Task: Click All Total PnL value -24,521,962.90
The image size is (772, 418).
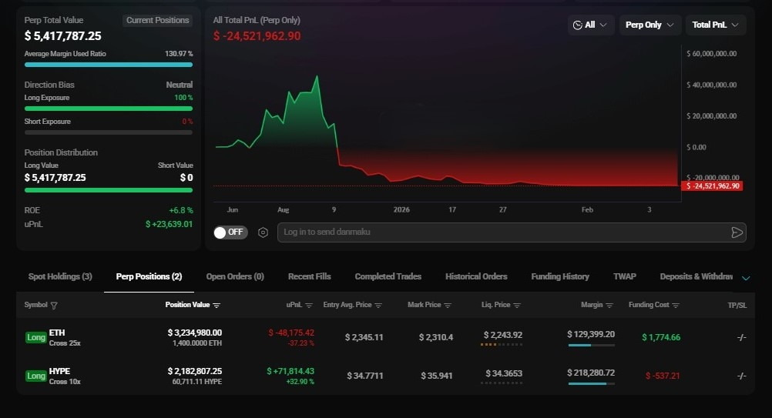Action: coord(257,36)
